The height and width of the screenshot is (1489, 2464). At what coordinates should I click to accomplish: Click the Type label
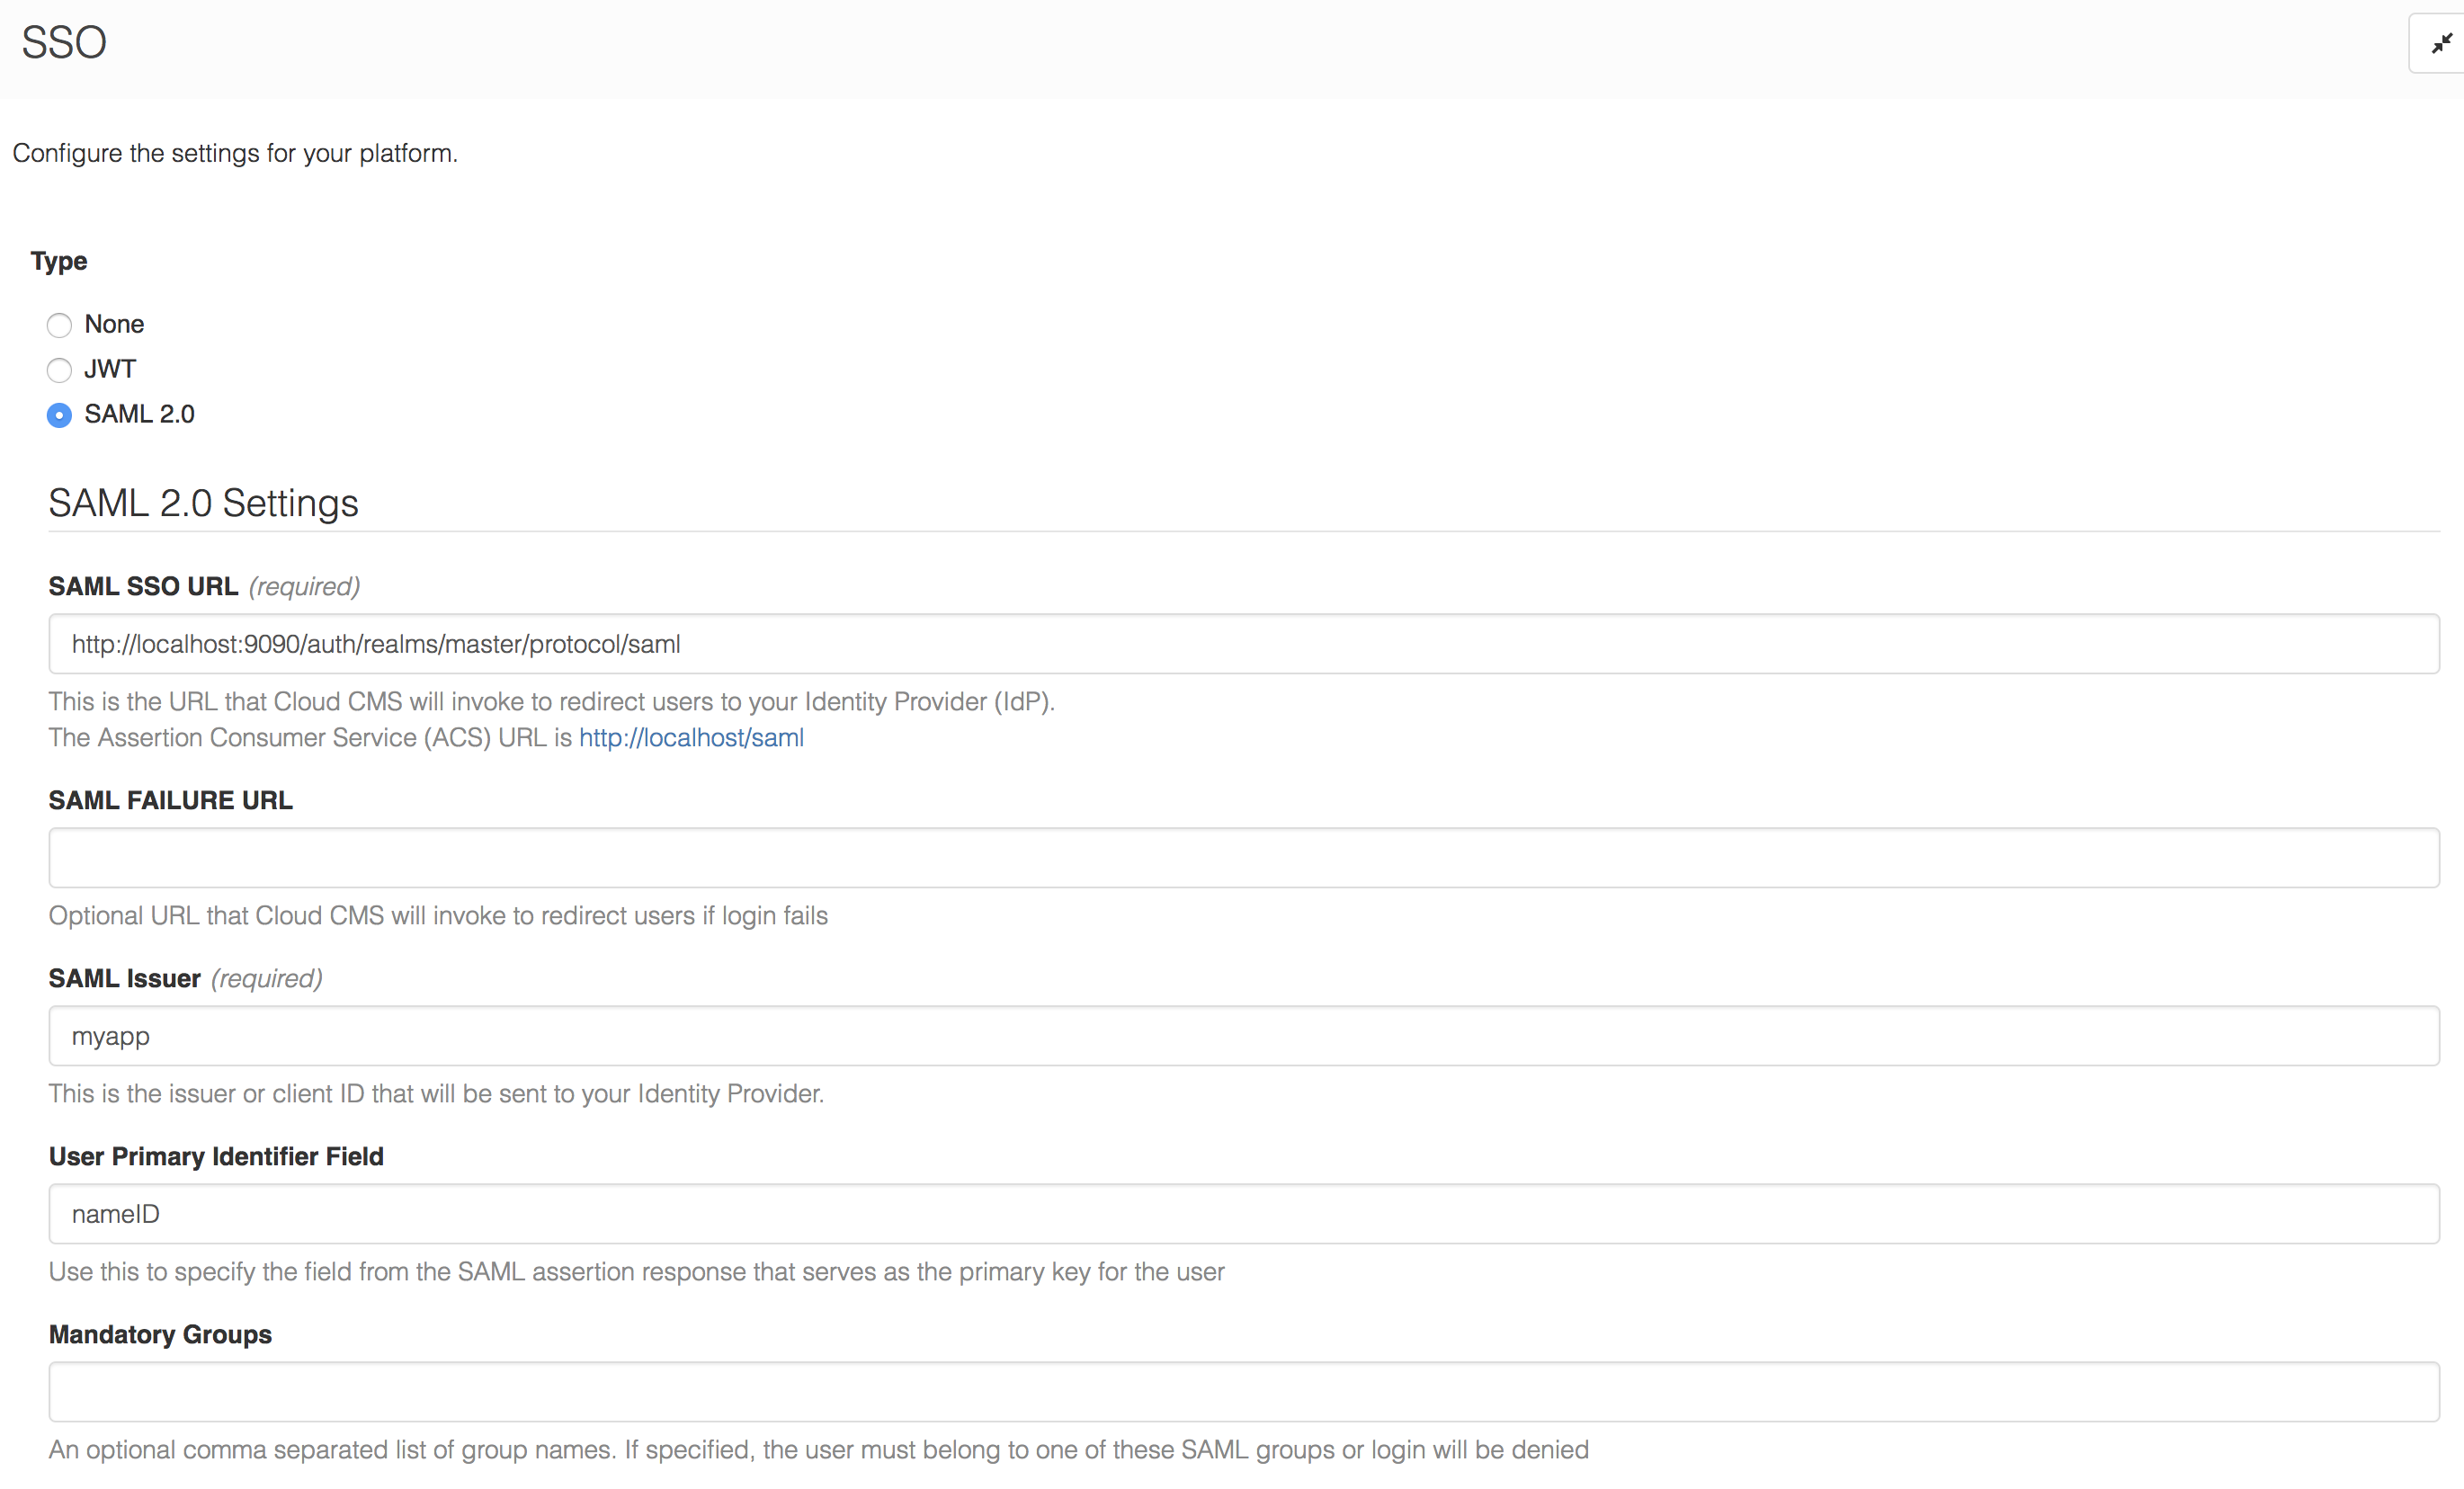point(59,261)
